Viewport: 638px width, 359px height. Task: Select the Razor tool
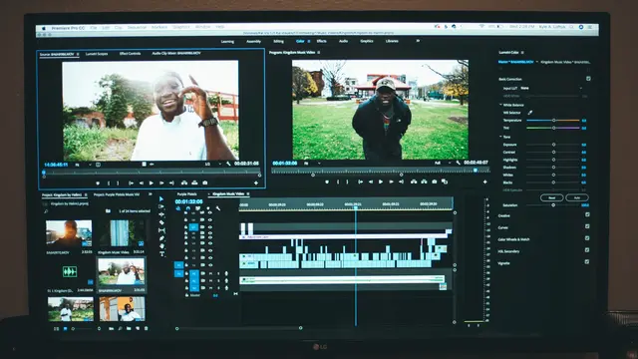(x=161, y=222)
